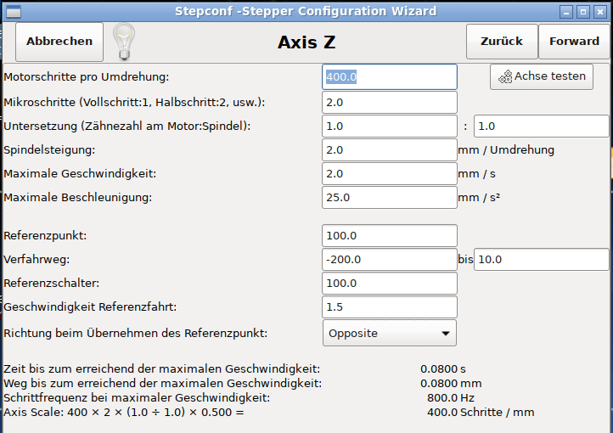613x433 pixels.
Task: Click the gear icon on Achse testen
Action: click(x=505, y=76)
